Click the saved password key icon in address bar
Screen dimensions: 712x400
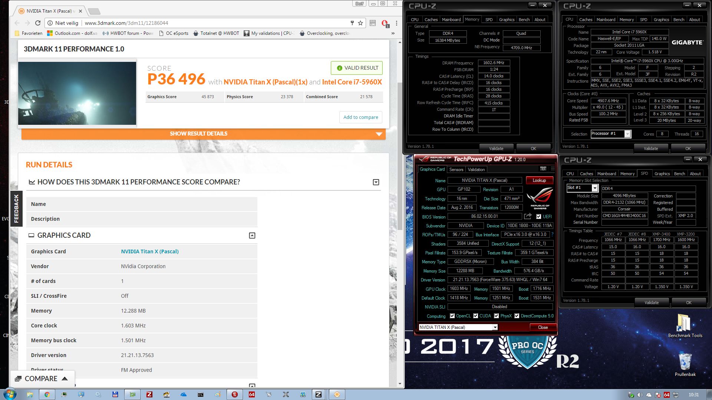pyautogui.click(x=352, y=23)
